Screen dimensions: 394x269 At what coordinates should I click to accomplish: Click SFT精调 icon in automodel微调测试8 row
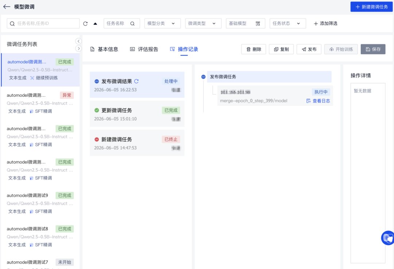[31, 245]
